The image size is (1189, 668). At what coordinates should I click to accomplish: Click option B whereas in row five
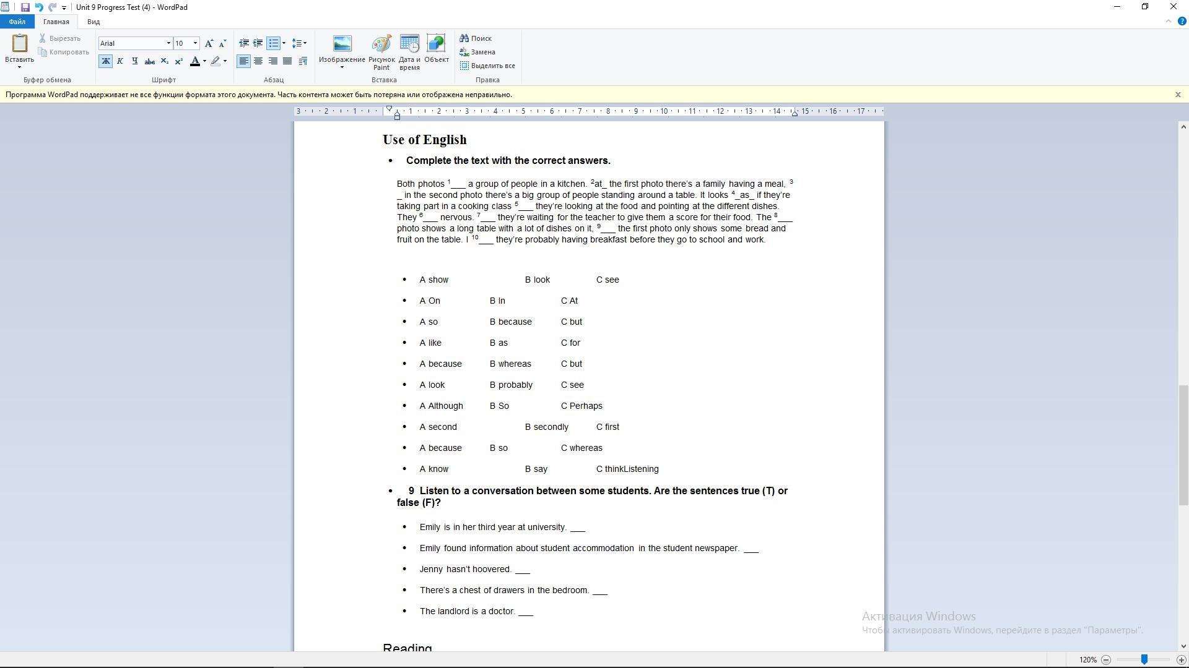[x=510, y=364]
